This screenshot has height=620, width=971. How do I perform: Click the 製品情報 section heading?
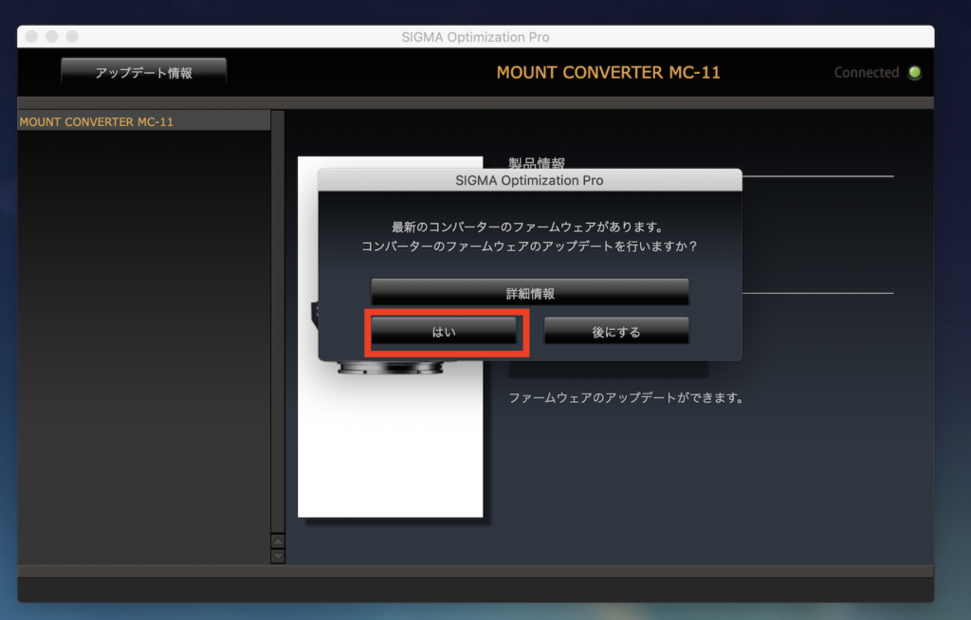[537, 162]
